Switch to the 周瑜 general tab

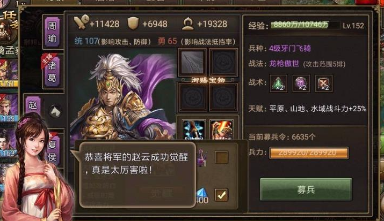tap(52, 32)
